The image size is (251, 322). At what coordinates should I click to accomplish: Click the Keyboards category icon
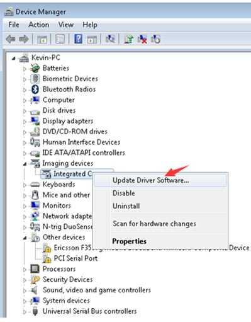pyautogui.click(x=35, y=185)
